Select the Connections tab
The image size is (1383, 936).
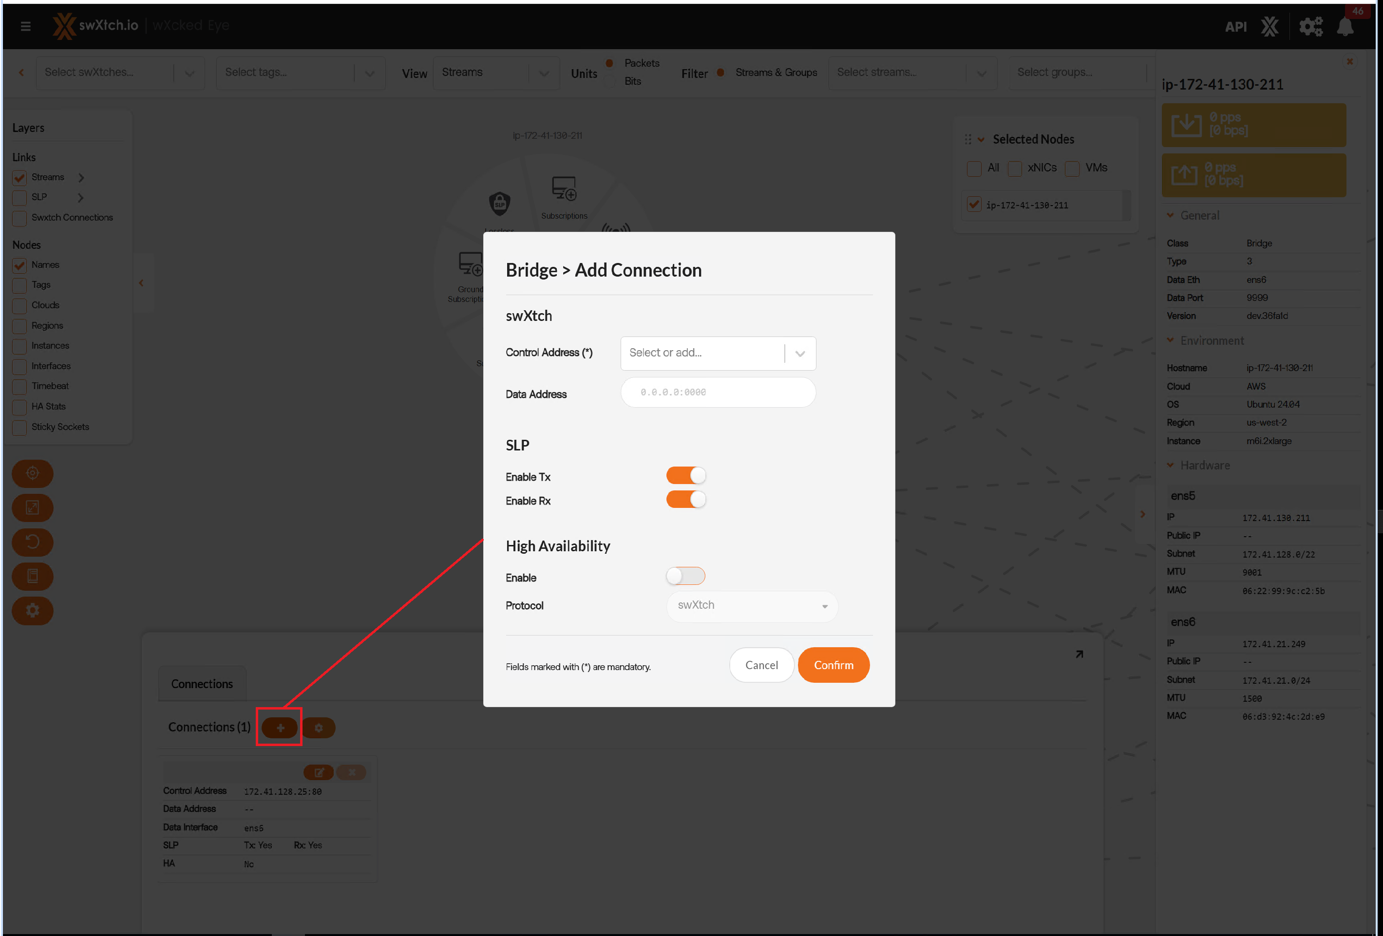click(202, 684)
